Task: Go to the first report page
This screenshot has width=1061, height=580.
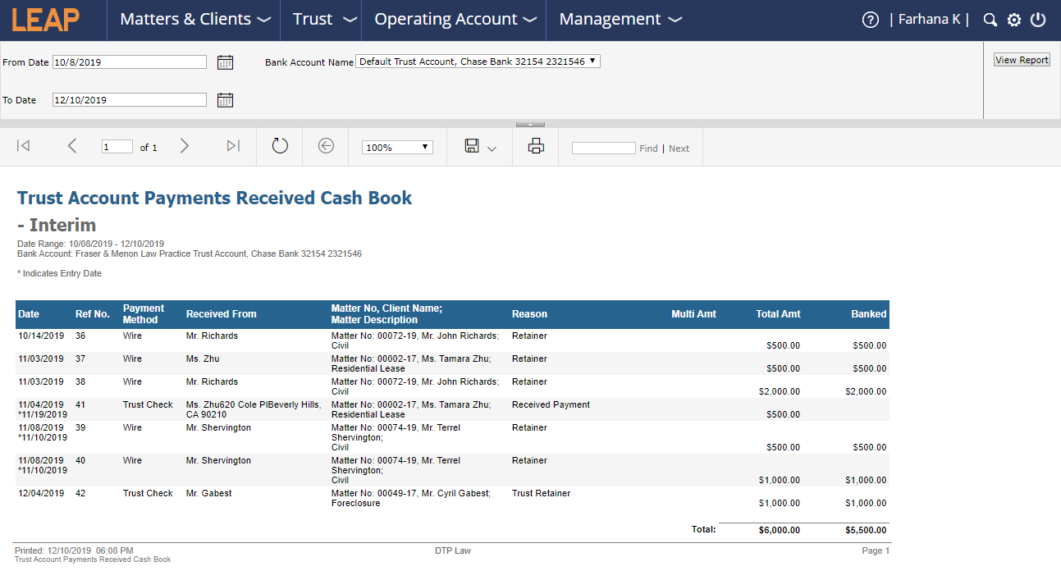Action: (x=23, y=145)
